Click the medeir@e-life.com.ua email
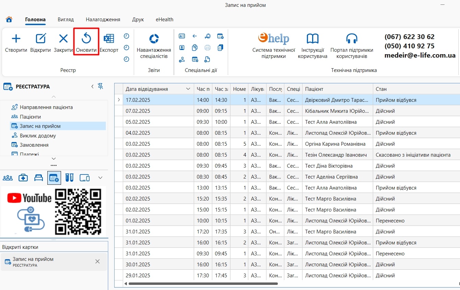This screenshot has height=290, width=460. pyautogui.click(x=420, y=56)
